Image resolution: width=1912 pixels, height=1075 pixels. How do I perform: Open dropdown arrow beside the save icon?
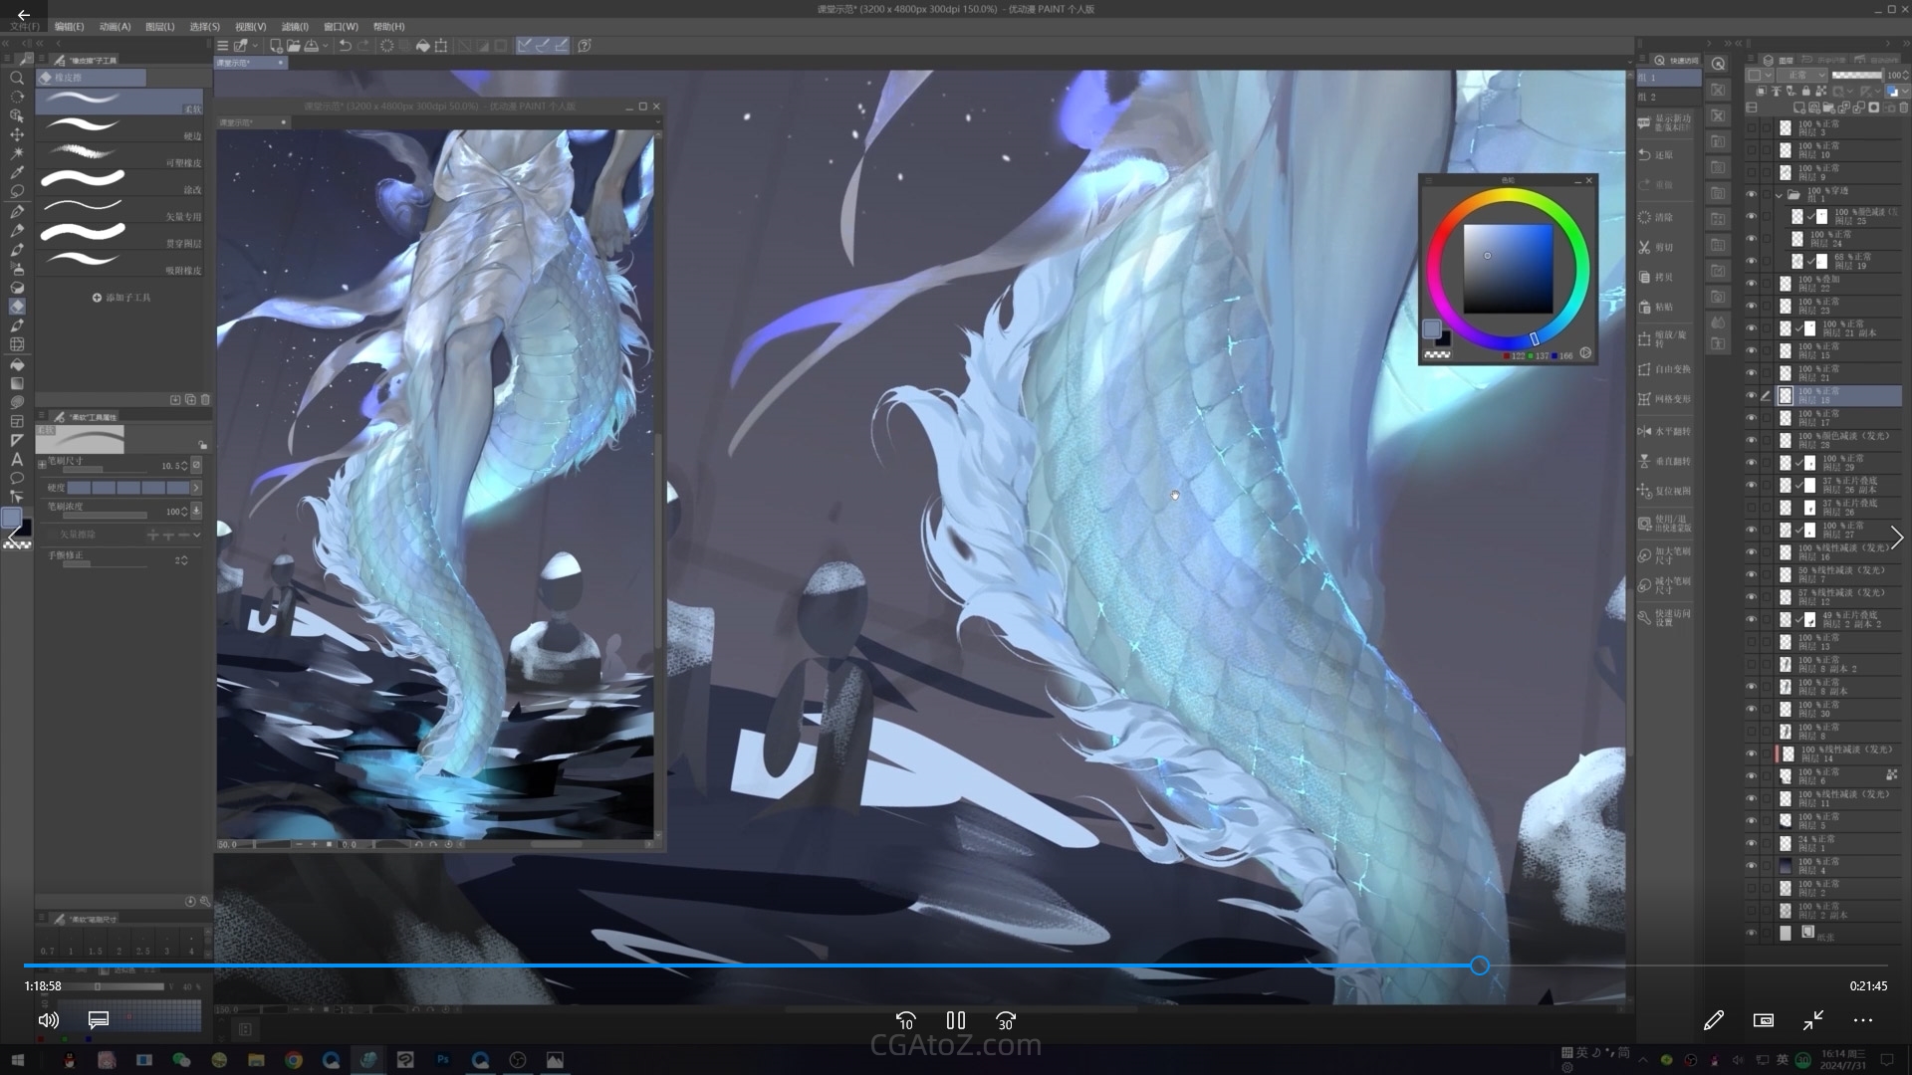[326, 46]
